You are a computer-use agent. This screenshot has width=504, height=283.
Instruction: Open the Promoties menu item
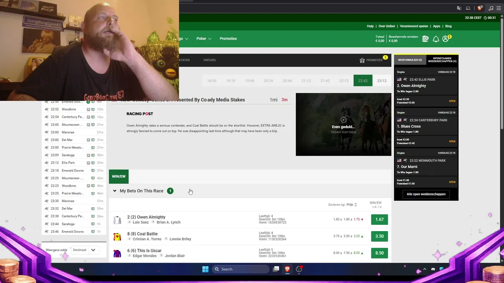click(228, 39)
